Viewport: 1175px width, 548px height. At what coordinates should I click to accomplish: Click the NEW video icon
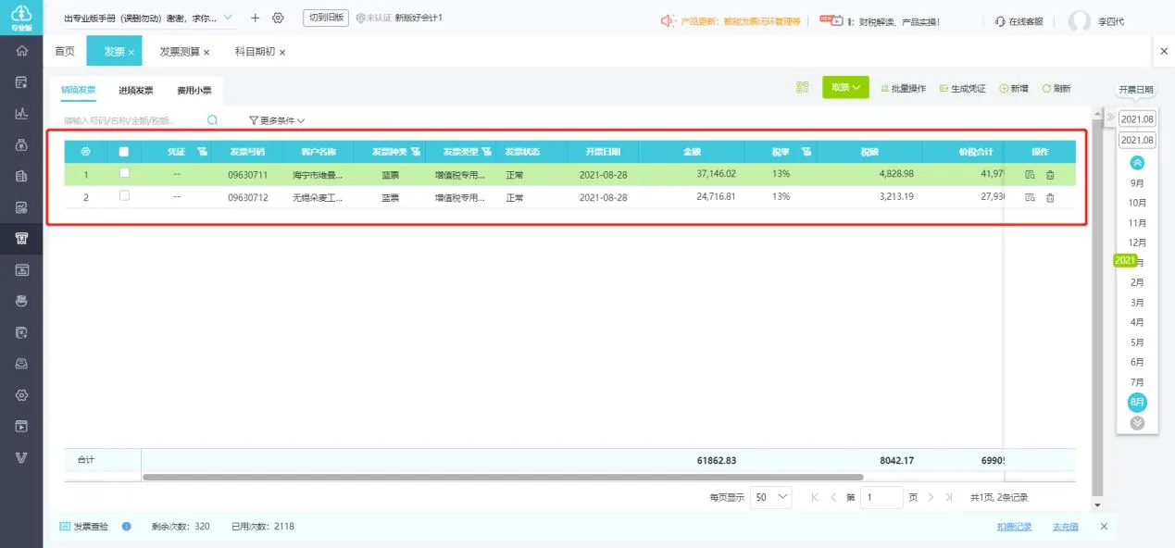[831, 19]
